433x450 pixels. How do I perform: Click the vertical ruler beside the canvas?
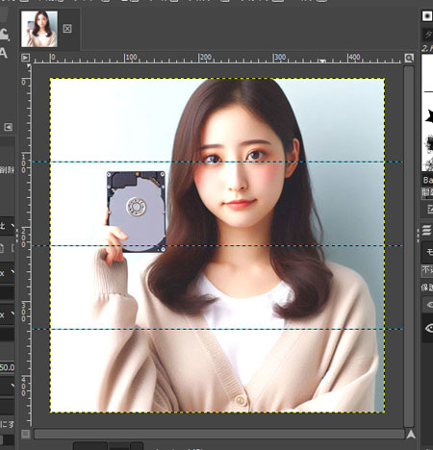tap(26, 245)
